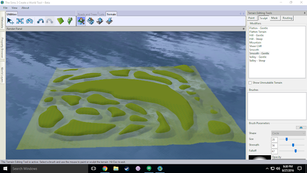Viewport: 307px width, 173px height.
Task: Collapse Brush Parameters with the up arrow button
Action: click(301, 127)
